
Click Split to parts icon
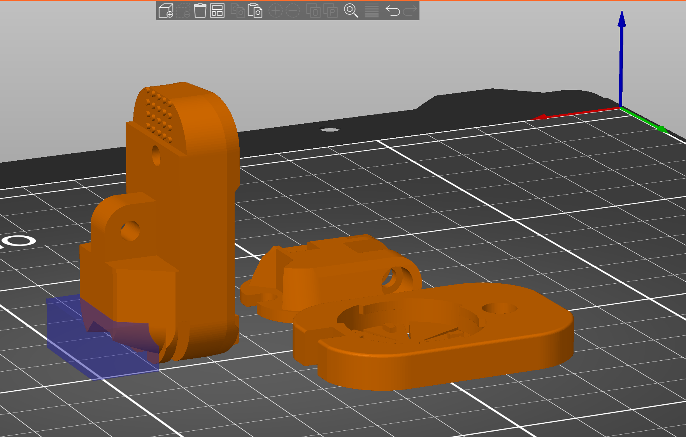click(x=330, y=11)
